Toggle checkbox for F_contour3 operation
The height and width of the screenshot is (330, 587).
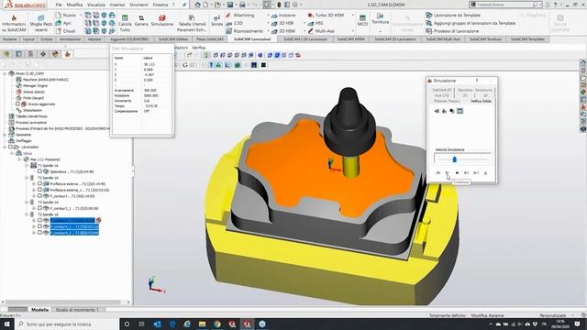[x=39, y=195]
